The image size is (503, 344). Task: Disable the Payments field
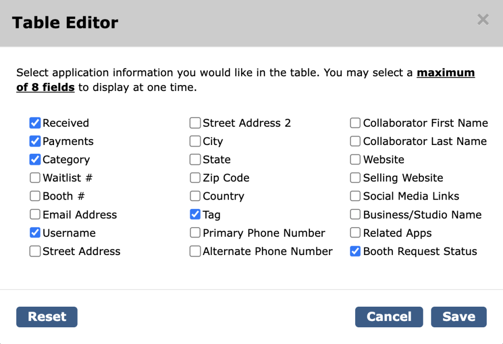coord(35,141)
